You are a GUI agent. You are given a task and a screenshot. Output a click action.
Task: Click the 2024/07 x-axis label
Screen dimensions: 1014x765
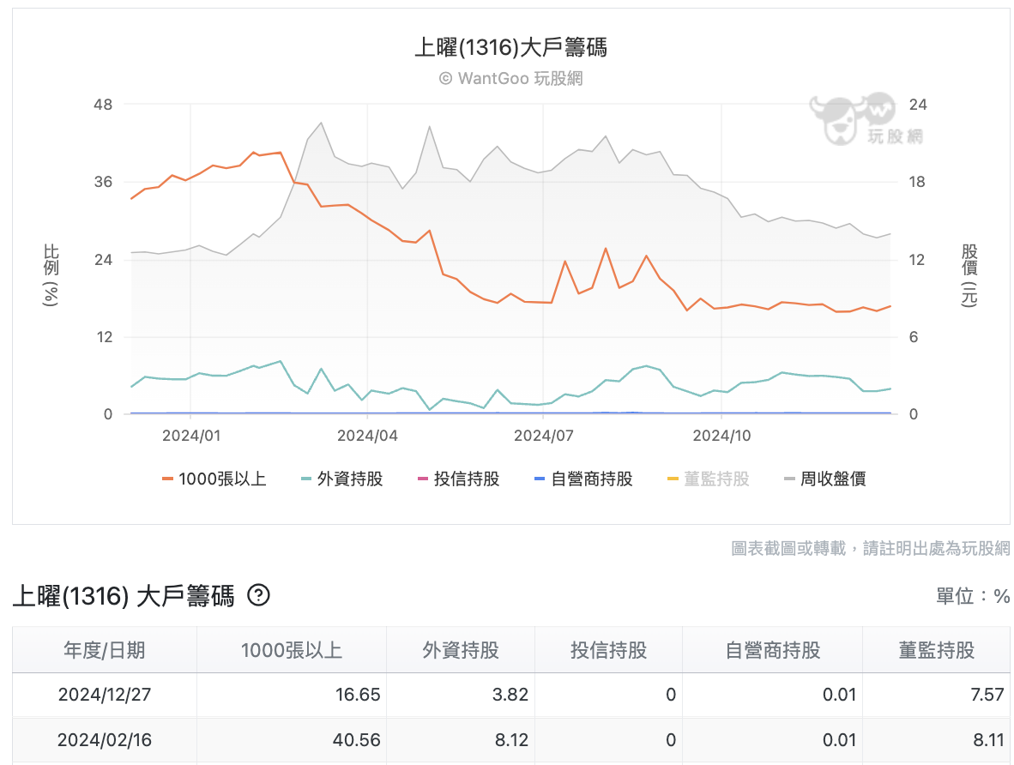[x=543, y=436]
